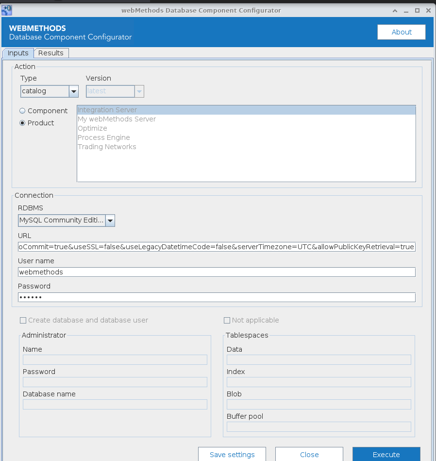This screenshot has width=436, height=461.
Task: Select Trading Networks in the product list
Action: (246, 147)
